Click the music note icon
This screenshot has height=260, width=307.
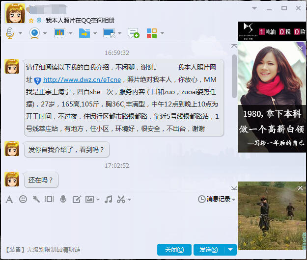pos(109,199)
